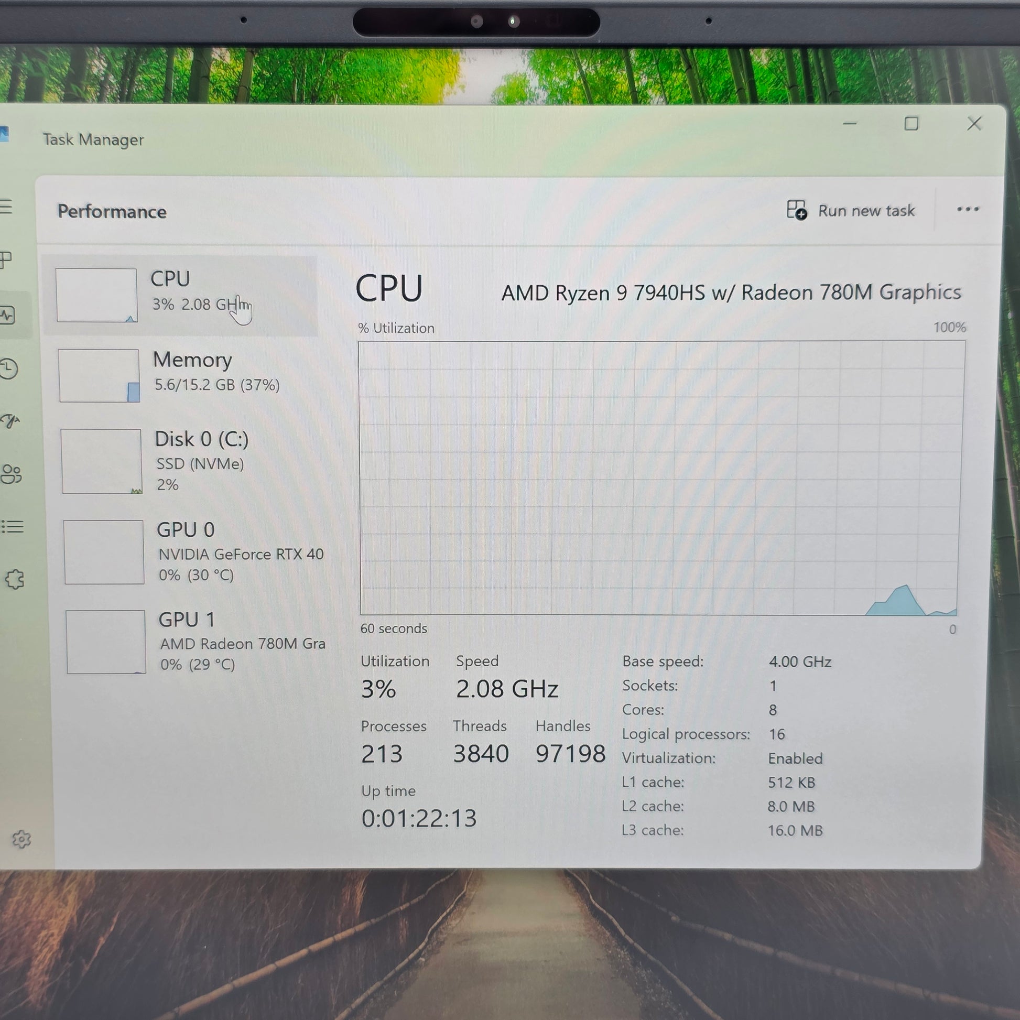Click the CPU utilization graph area
1020x1020 pixels.
click(x=660, y=478)
